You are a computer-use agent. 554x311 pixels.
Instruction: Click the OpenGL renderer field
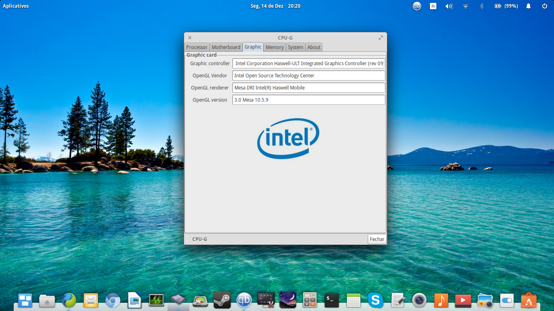(x=309, y=88)
